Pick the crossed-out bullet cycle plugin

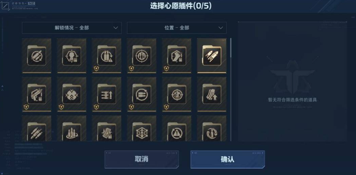[x=36, y=56]
